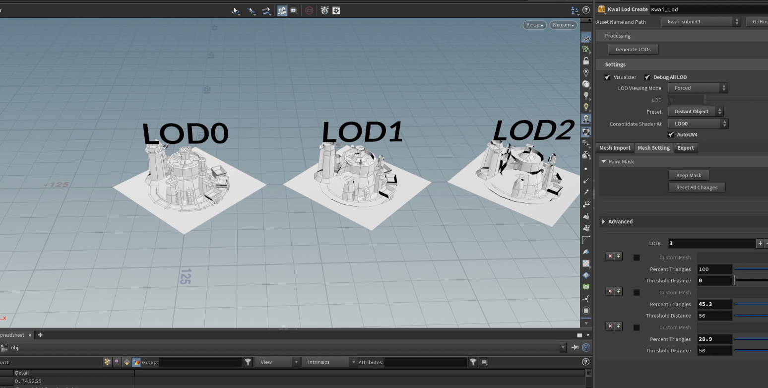Click the snapshot magnifier icon in the toolbar
This screenshot has height=388, width=768.
click(293, 10)
